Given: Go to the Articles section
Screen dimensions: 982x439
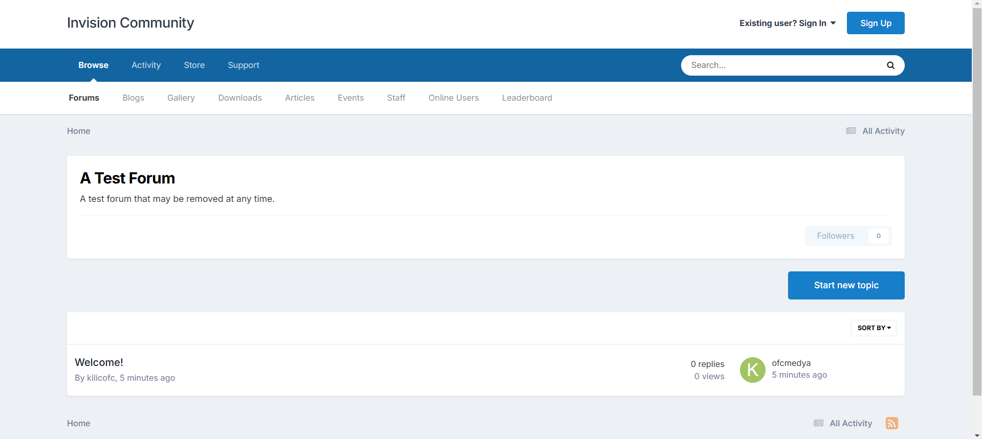Looking at the screenshot, I should pyautogui.click(x=300, y=98).
